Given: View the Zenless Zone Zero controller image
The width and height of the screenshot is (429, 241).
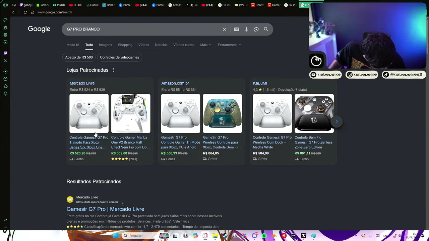Looking at the screenshot, I should pyautogui.click(x=314, y=113).
